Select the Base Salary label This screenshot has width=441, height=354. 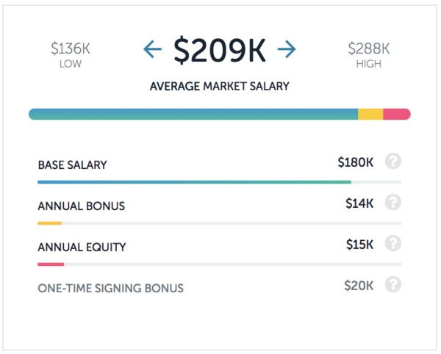coord(72,165)
